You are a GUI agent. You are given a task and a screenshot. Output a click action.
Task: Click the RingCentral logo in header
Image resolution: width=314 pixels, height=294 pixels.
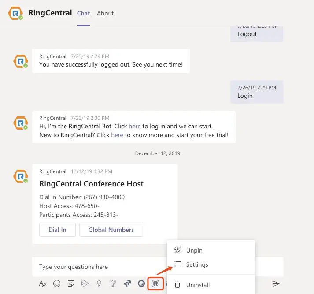(x=15, y=13)
